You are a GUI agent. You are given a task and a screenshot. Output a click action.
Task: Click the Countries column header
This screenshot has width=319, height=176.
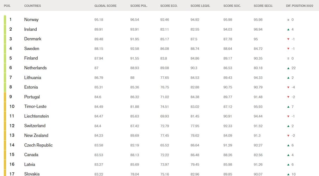tap(32, 6)
